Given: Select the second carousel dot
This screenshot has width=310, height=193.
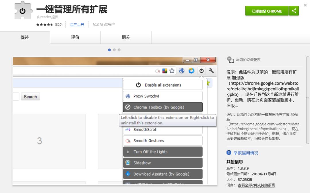Looking at the screenshot, I should 114,50.
